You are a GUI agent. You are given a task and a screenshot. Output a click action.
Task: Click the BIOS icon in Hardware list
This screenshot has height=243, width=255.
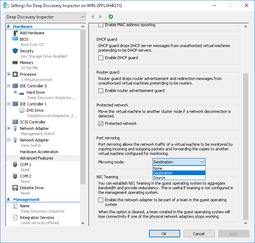[x=15, y=39]
